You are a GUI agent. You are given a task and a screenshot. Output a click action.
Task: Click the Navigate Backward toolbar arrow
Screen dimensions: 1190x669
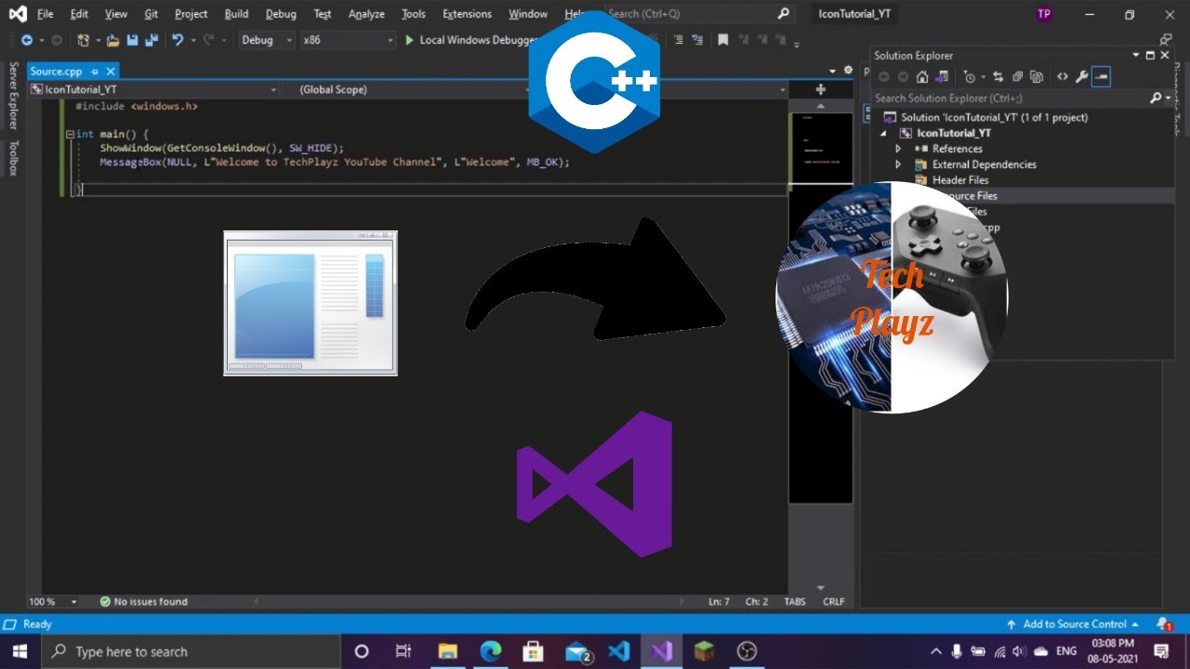pyautogui.click(x=27, y=40)
